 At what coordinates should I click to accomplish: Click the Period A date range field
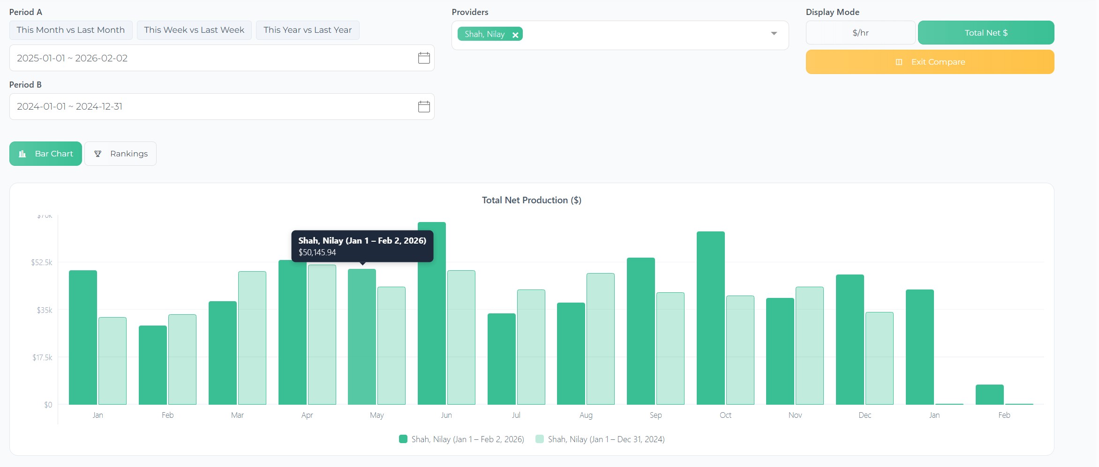(x=211, y=58)
